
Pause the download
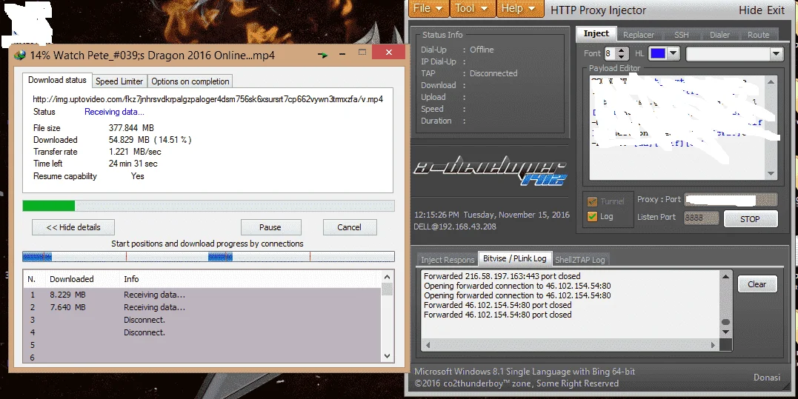coord(270,227)
